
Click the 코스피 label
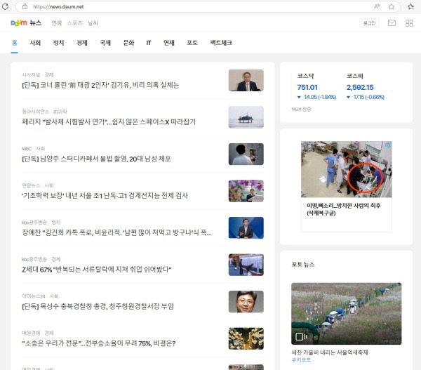tap(354, 76)
